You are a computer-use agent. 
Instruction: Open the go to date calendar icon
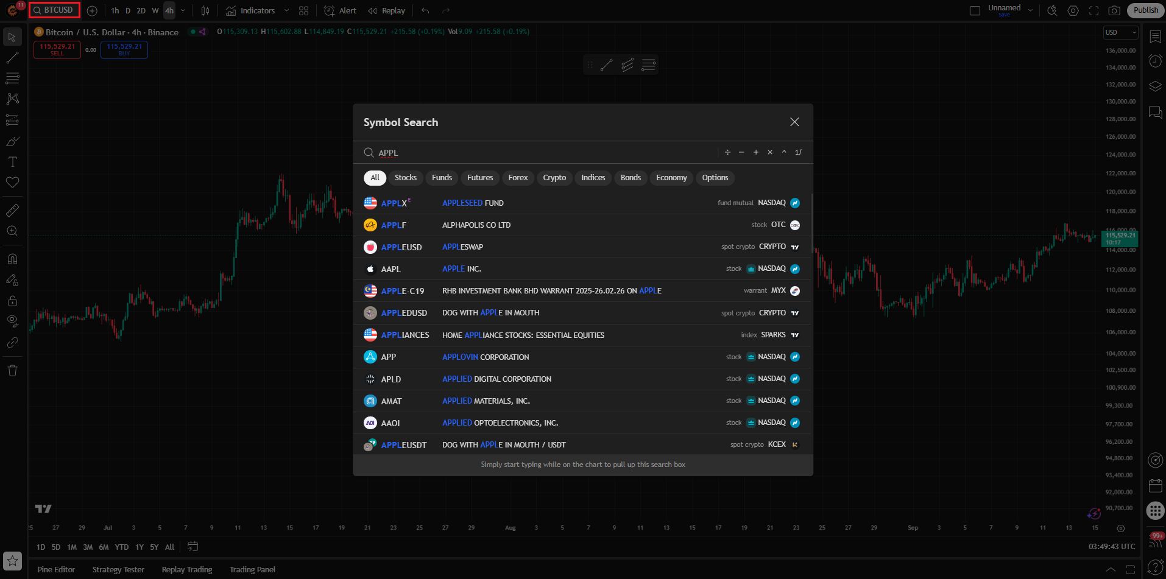tap(193, 547)
